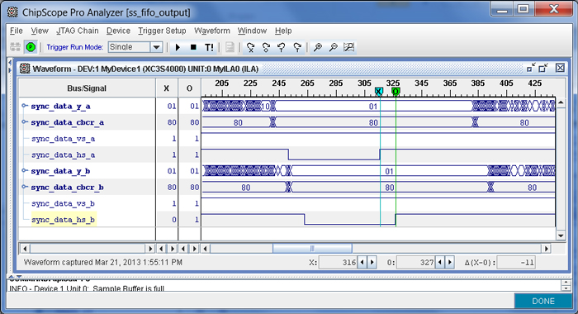Image resolution: width=578 pixels, height=314 pixels.
Task: Click the Go to O cursor icon
Action: click(266, 47)
